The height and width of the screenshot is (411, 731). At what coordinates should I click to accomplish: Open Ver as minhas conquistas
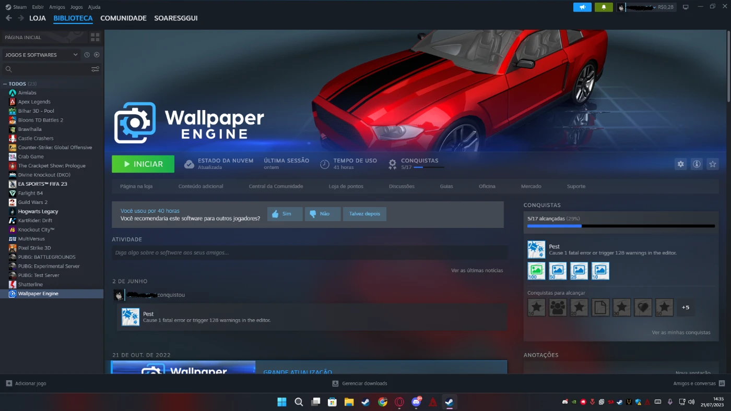(681, 332)
